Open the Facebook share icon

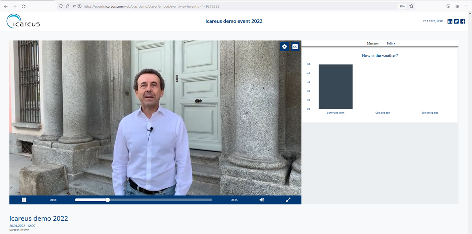463,21
